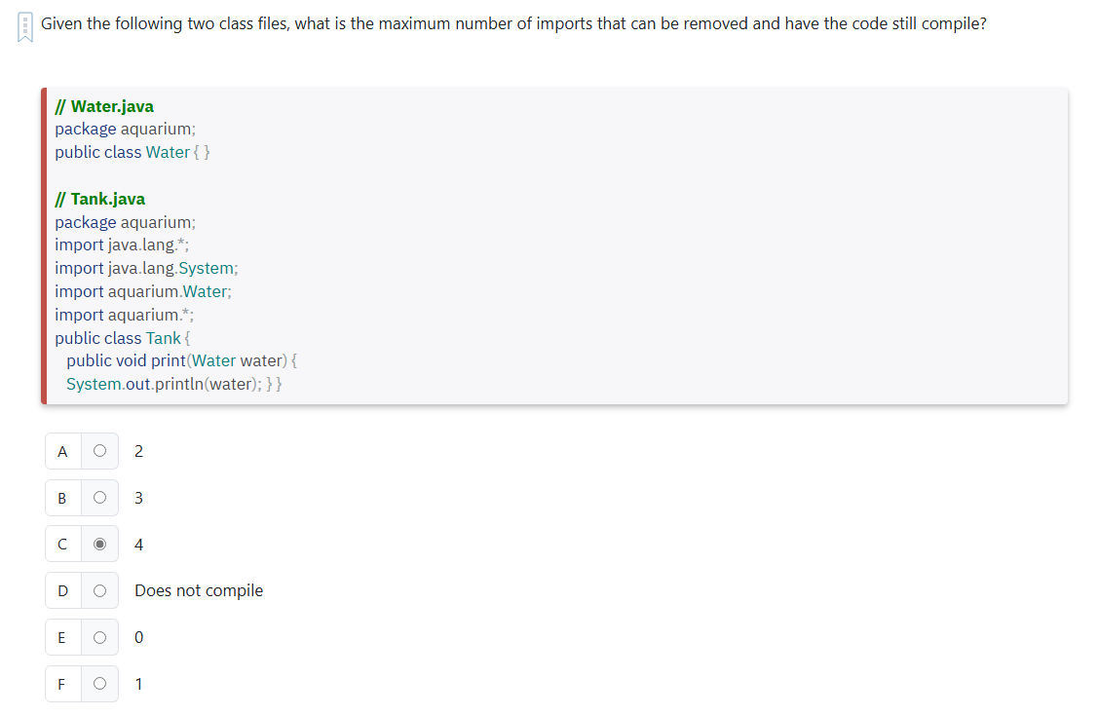Screen dimensions: 1098x716
Task: Click the 'import java.lang.*;' code line
Action: click(121, 245)
